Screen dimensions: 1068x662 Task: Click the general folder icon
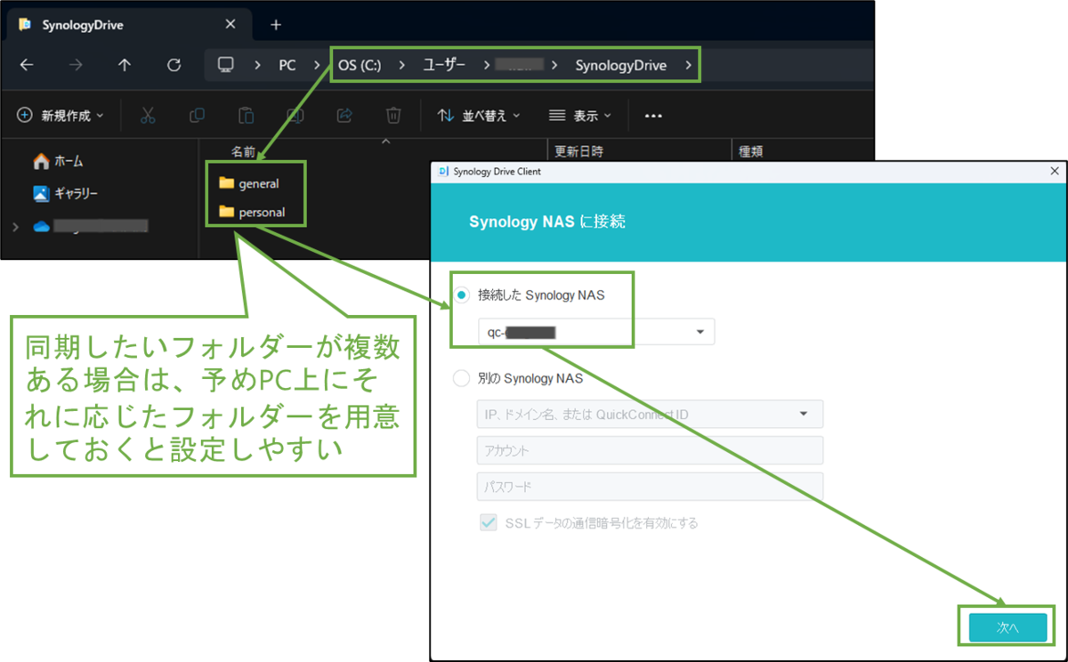(226, 183)
